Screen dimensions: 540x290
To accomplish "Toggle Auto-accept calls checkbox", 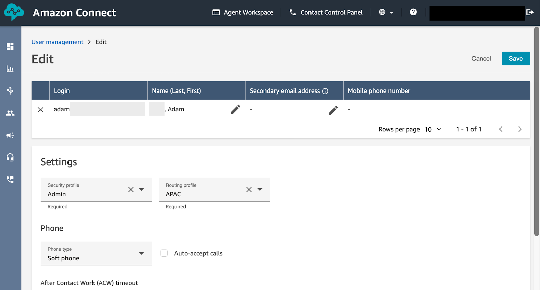I will 164,253.
